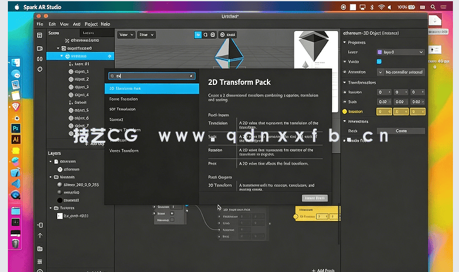Click the Import button in patch dialog
The height and width of the screenshot is (272, 459).
tap(314, 198)
